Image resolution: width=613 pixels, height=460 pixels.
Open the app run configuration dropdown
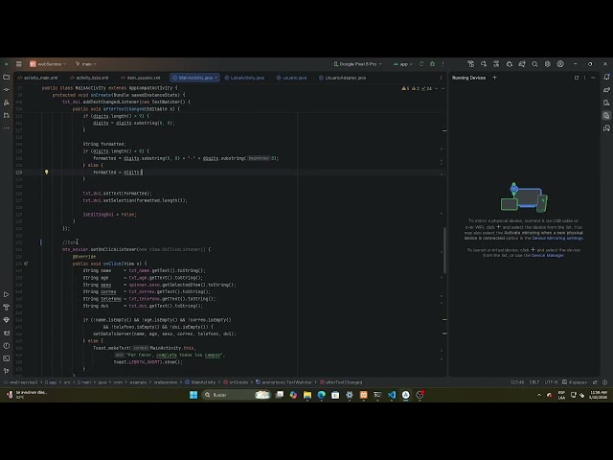point(402,64)
